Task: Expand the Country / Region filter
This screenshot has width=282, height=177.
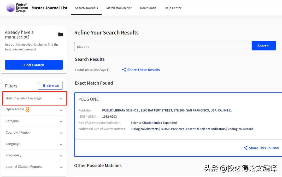Action: click(x=34, y=132)
